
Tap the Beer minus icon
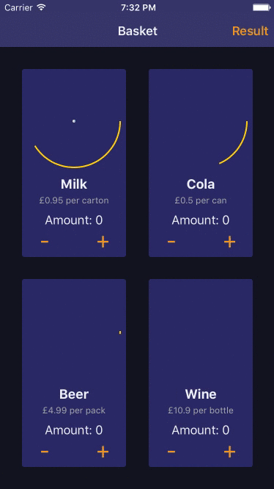point(45,452)
